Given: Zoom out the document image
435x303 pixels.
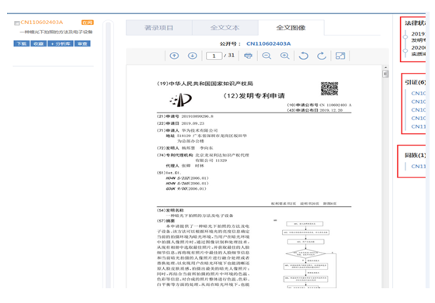Looking at the screenshot, I should click(266, 56).
